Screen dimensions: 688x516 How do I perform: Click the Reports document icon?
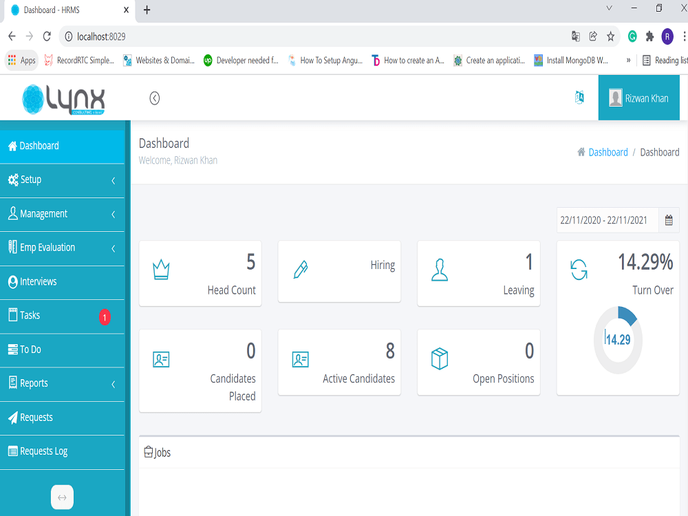tap(12, 383)
